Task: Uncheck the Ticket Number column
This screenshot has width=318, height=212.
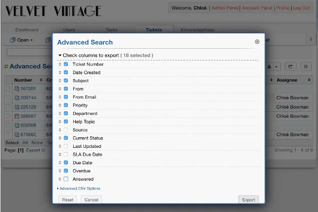Action: (66, 64)
